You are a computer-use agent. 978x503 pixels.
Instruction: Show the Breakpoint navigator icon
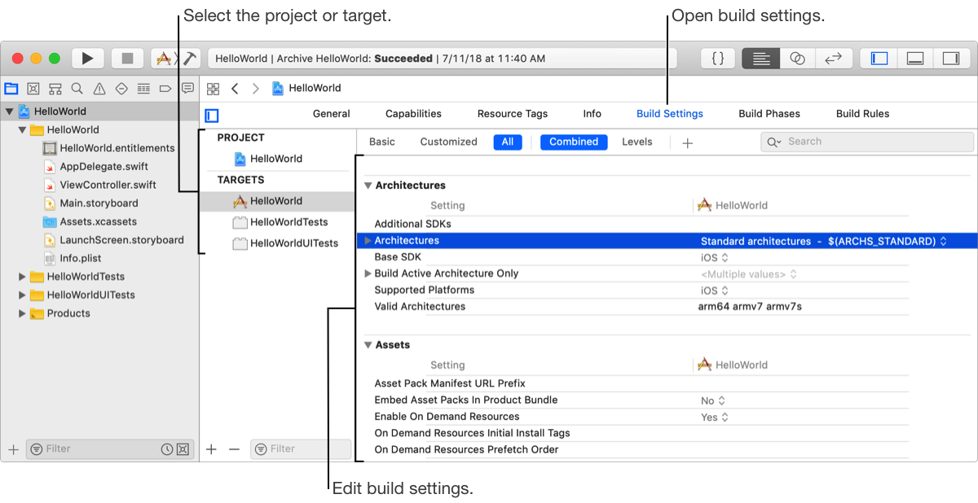pyautogui.click(x=165, y=89)
